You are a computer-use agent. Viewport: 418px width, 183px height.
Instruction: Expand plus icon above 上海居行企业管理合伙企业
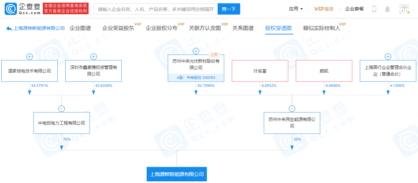388,57
